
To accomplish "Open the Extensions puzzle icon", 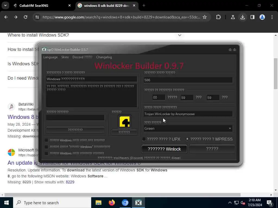I will tap(219, 17).
